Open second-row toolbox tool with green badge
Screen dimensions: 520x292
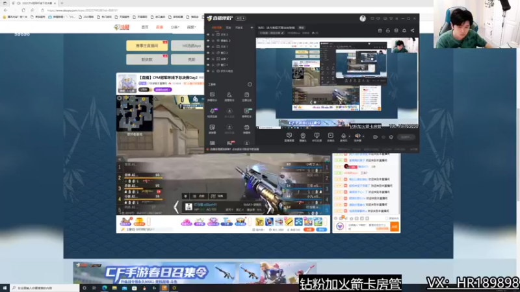[247, 112]
